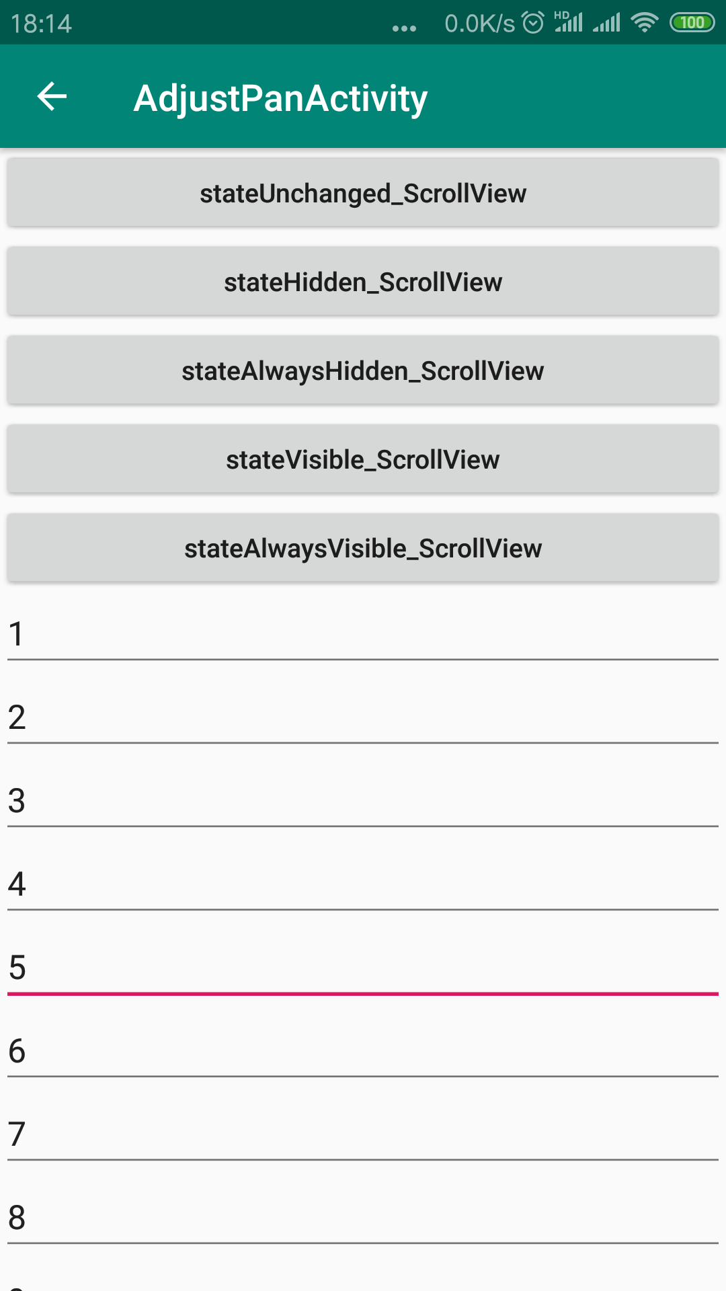The image size is (726, 1291).
Task: Open stateHidden_ScrollView
Action: 363,282
